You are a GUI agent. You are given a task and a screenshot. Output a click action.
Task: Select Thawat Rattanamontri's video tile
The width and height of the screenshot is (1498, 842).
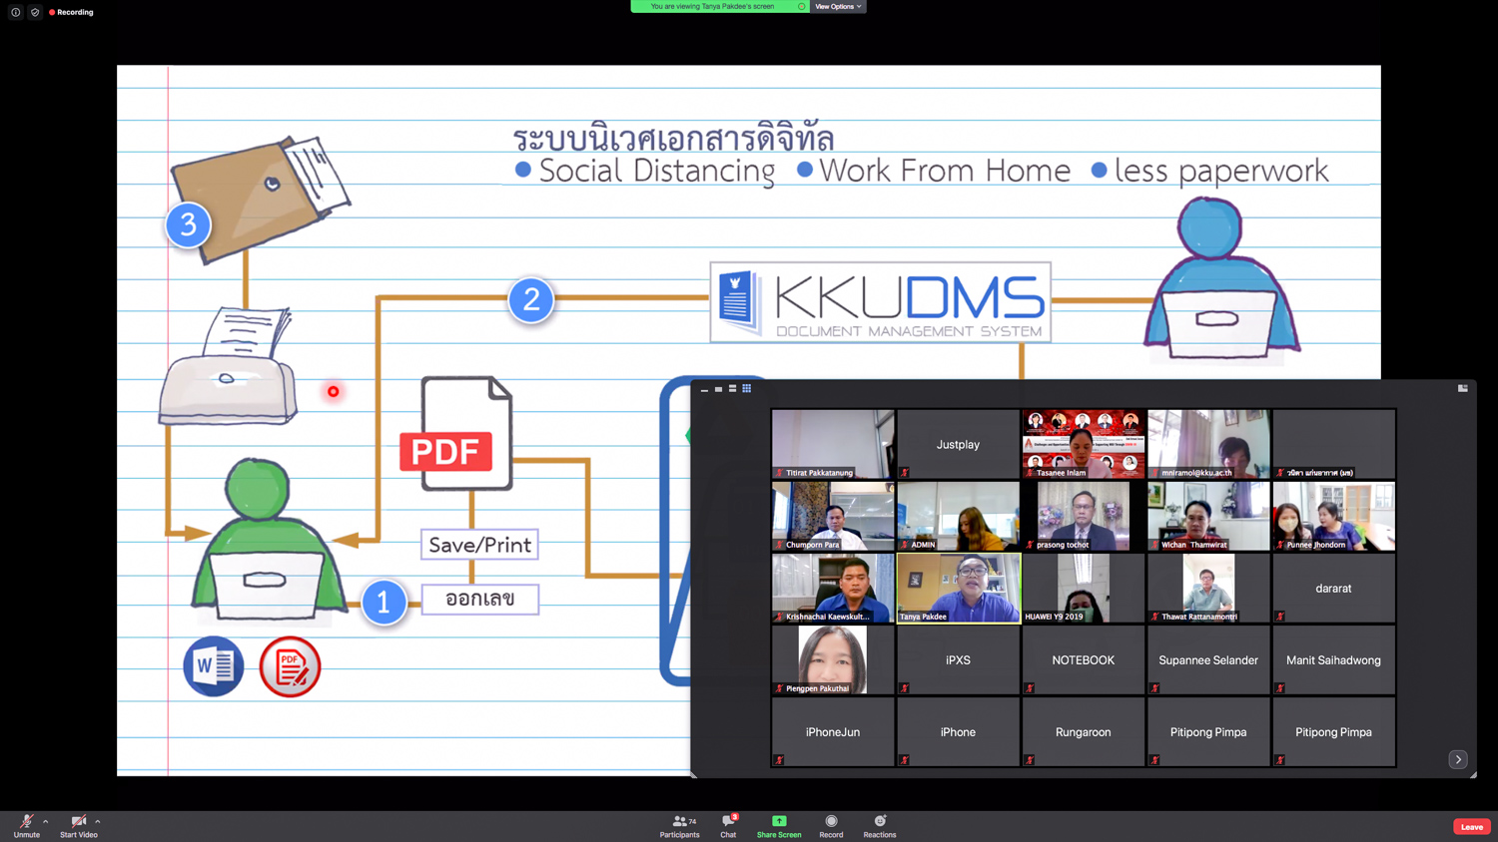(1208, 588)
